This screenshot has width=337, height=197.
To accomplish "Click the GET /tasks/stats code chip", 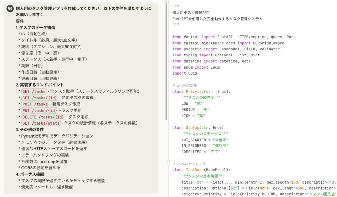I will [41, 123].
